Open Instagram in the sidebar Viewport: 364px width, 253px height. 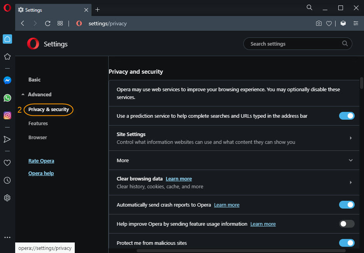point(7,115)
